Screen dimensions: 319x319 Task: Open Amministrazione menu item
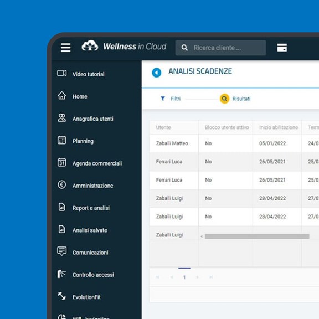click(x=93, y=186)
